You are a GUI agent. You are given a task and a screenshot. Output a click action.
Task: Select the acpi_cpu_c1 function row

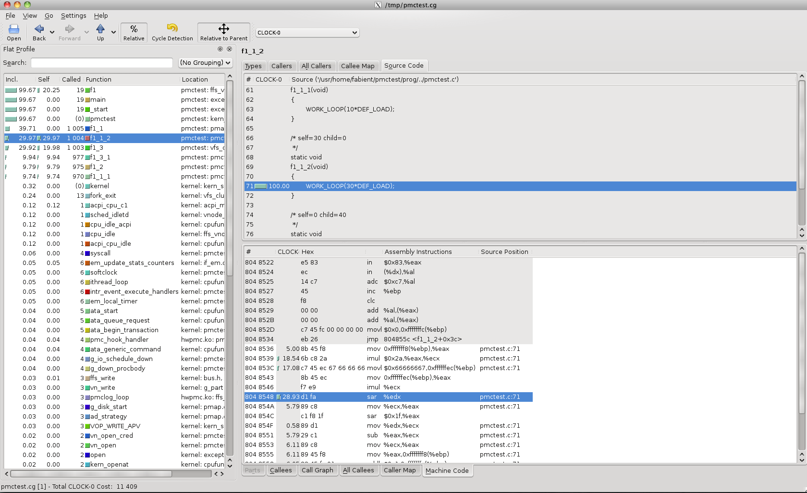[x=114, y=205]
